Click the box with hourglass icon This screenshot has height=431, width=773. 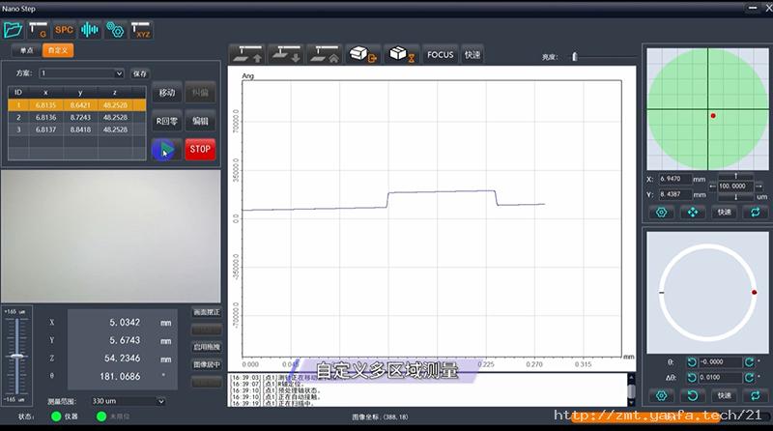click(x=401, y=54)
